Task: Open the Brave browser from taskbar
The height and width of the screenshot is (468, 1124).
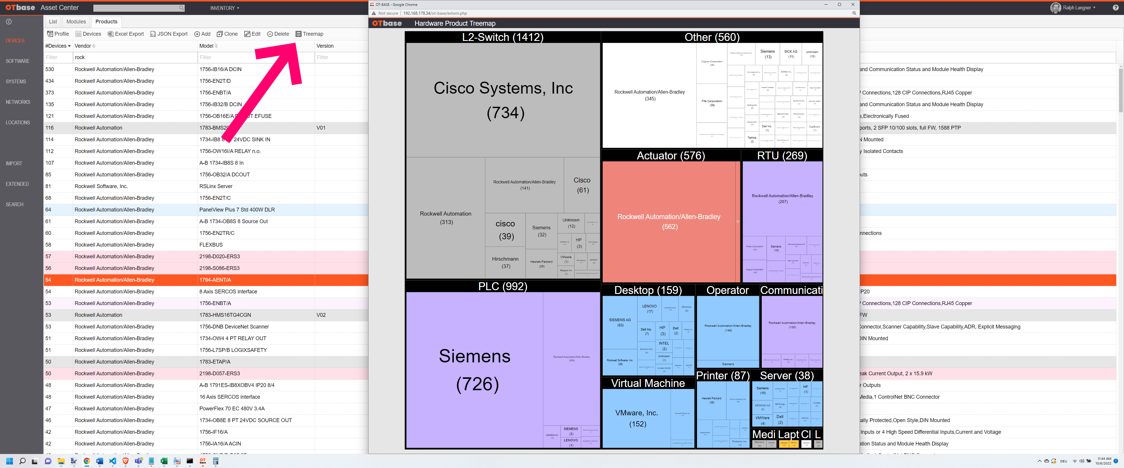Action: click(125, 461)
